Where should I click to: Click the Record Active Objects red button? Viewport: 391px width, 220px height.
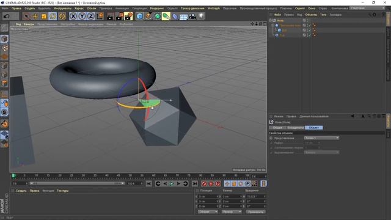coord(204,183)
